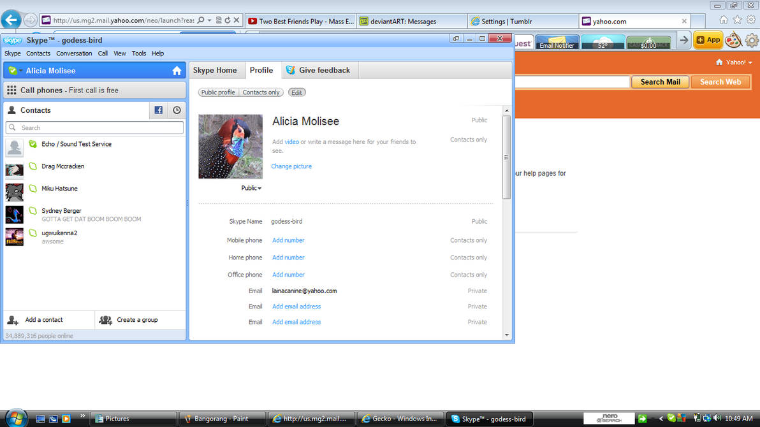Add a Mobile phone number

tap(288, 240)
